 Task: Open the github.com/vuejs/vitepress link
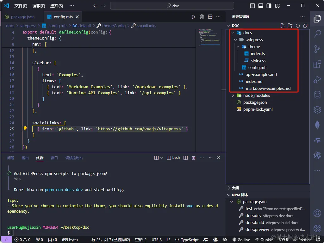[139, 129]
